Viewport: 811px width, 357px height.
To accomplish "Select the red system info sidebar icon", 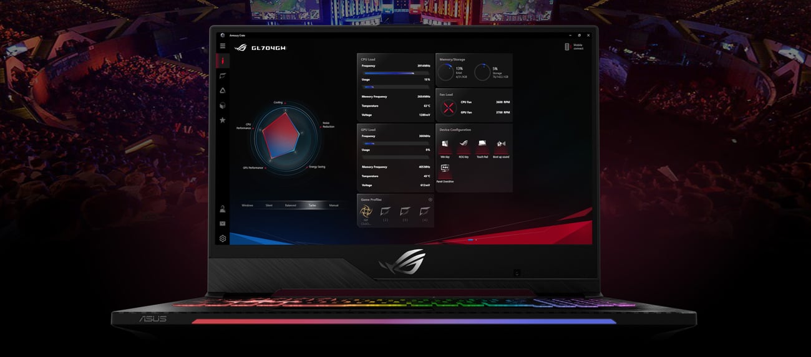I will point(223,60).
